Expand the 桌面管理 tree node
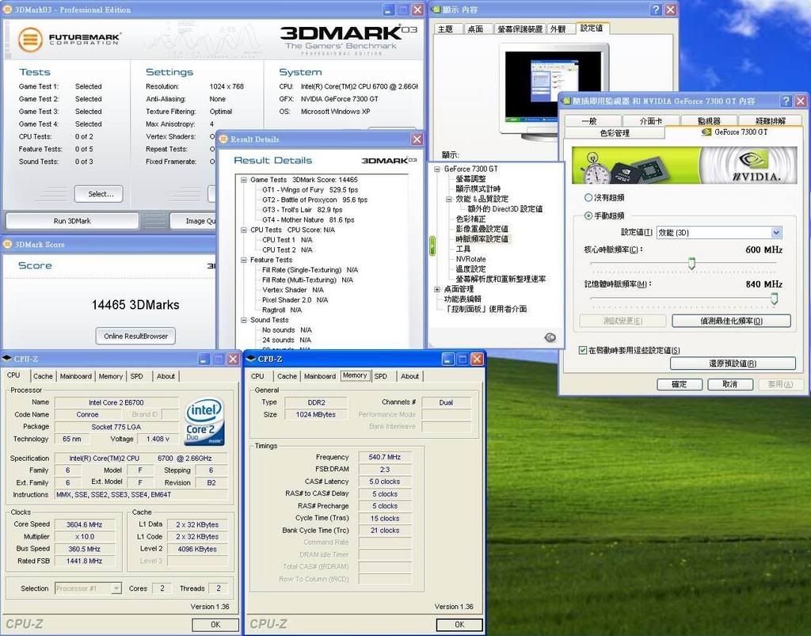Screen dimensions: 811x636 (x=437, y=289)
